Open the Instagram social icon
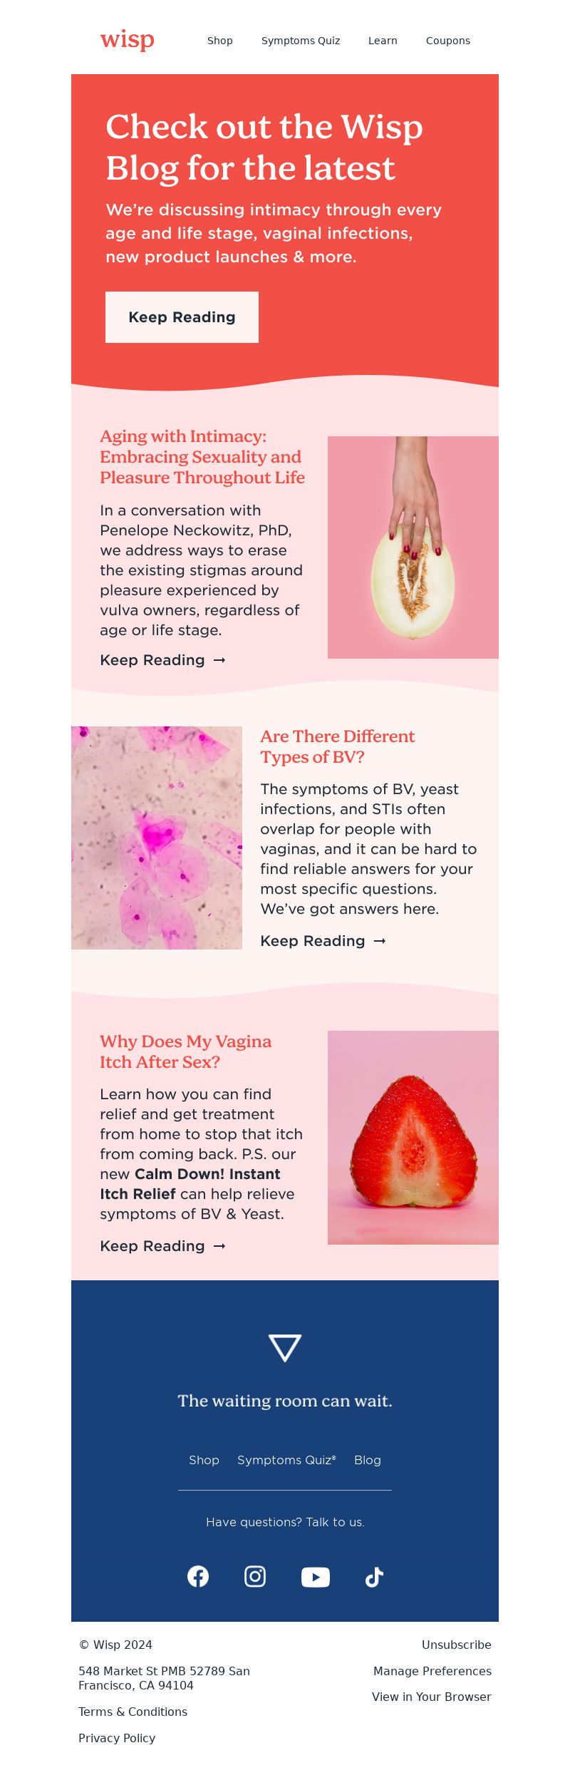This screenshot has width=570, height=1785. click(255, 1576)
